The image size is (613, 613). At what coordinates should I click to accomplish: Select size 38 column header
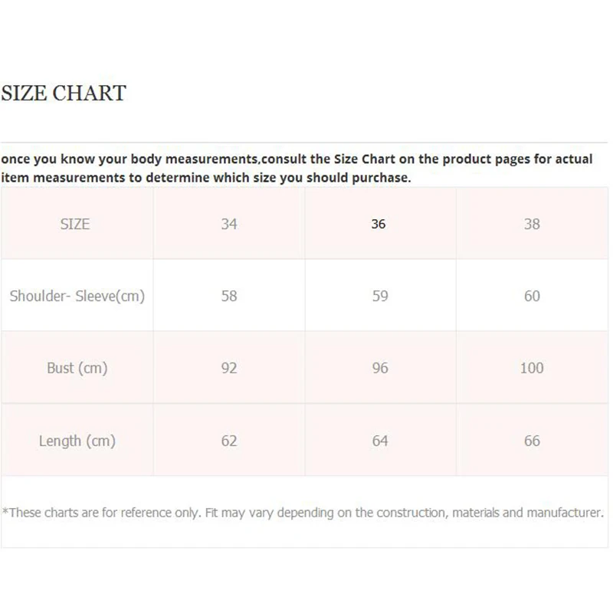coord(532,225)
